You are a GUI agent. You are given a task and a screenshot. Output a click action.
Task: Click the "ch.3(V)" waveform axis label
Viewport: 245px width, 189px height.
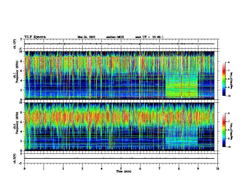click(15, 158)
